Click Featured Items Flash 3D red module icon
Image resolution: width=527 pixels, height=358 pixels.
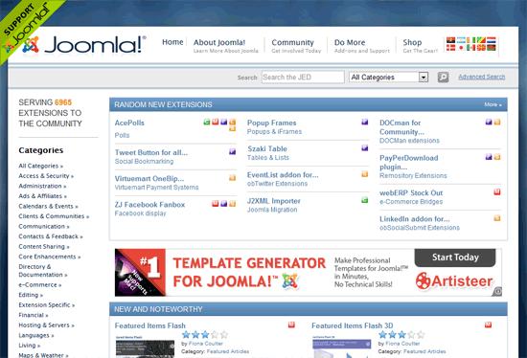(x=488, y=324)
